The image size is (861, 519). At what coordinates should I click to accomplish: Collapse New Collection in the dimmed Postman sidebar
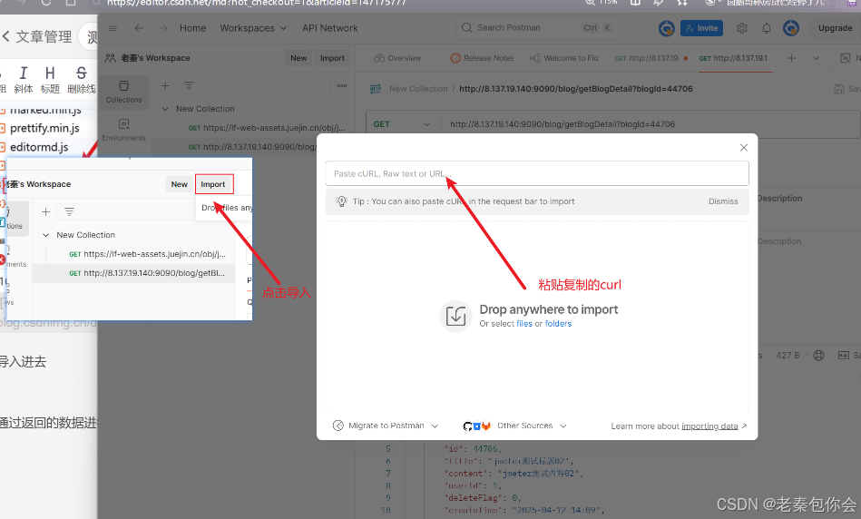[x=165, y=109]
